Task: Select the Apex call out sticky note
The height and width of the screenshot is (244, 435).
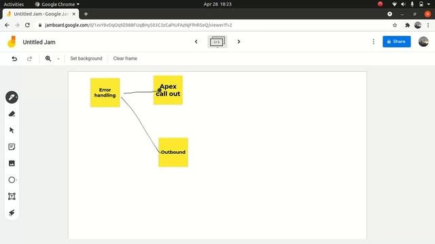Action: [168, 90]
